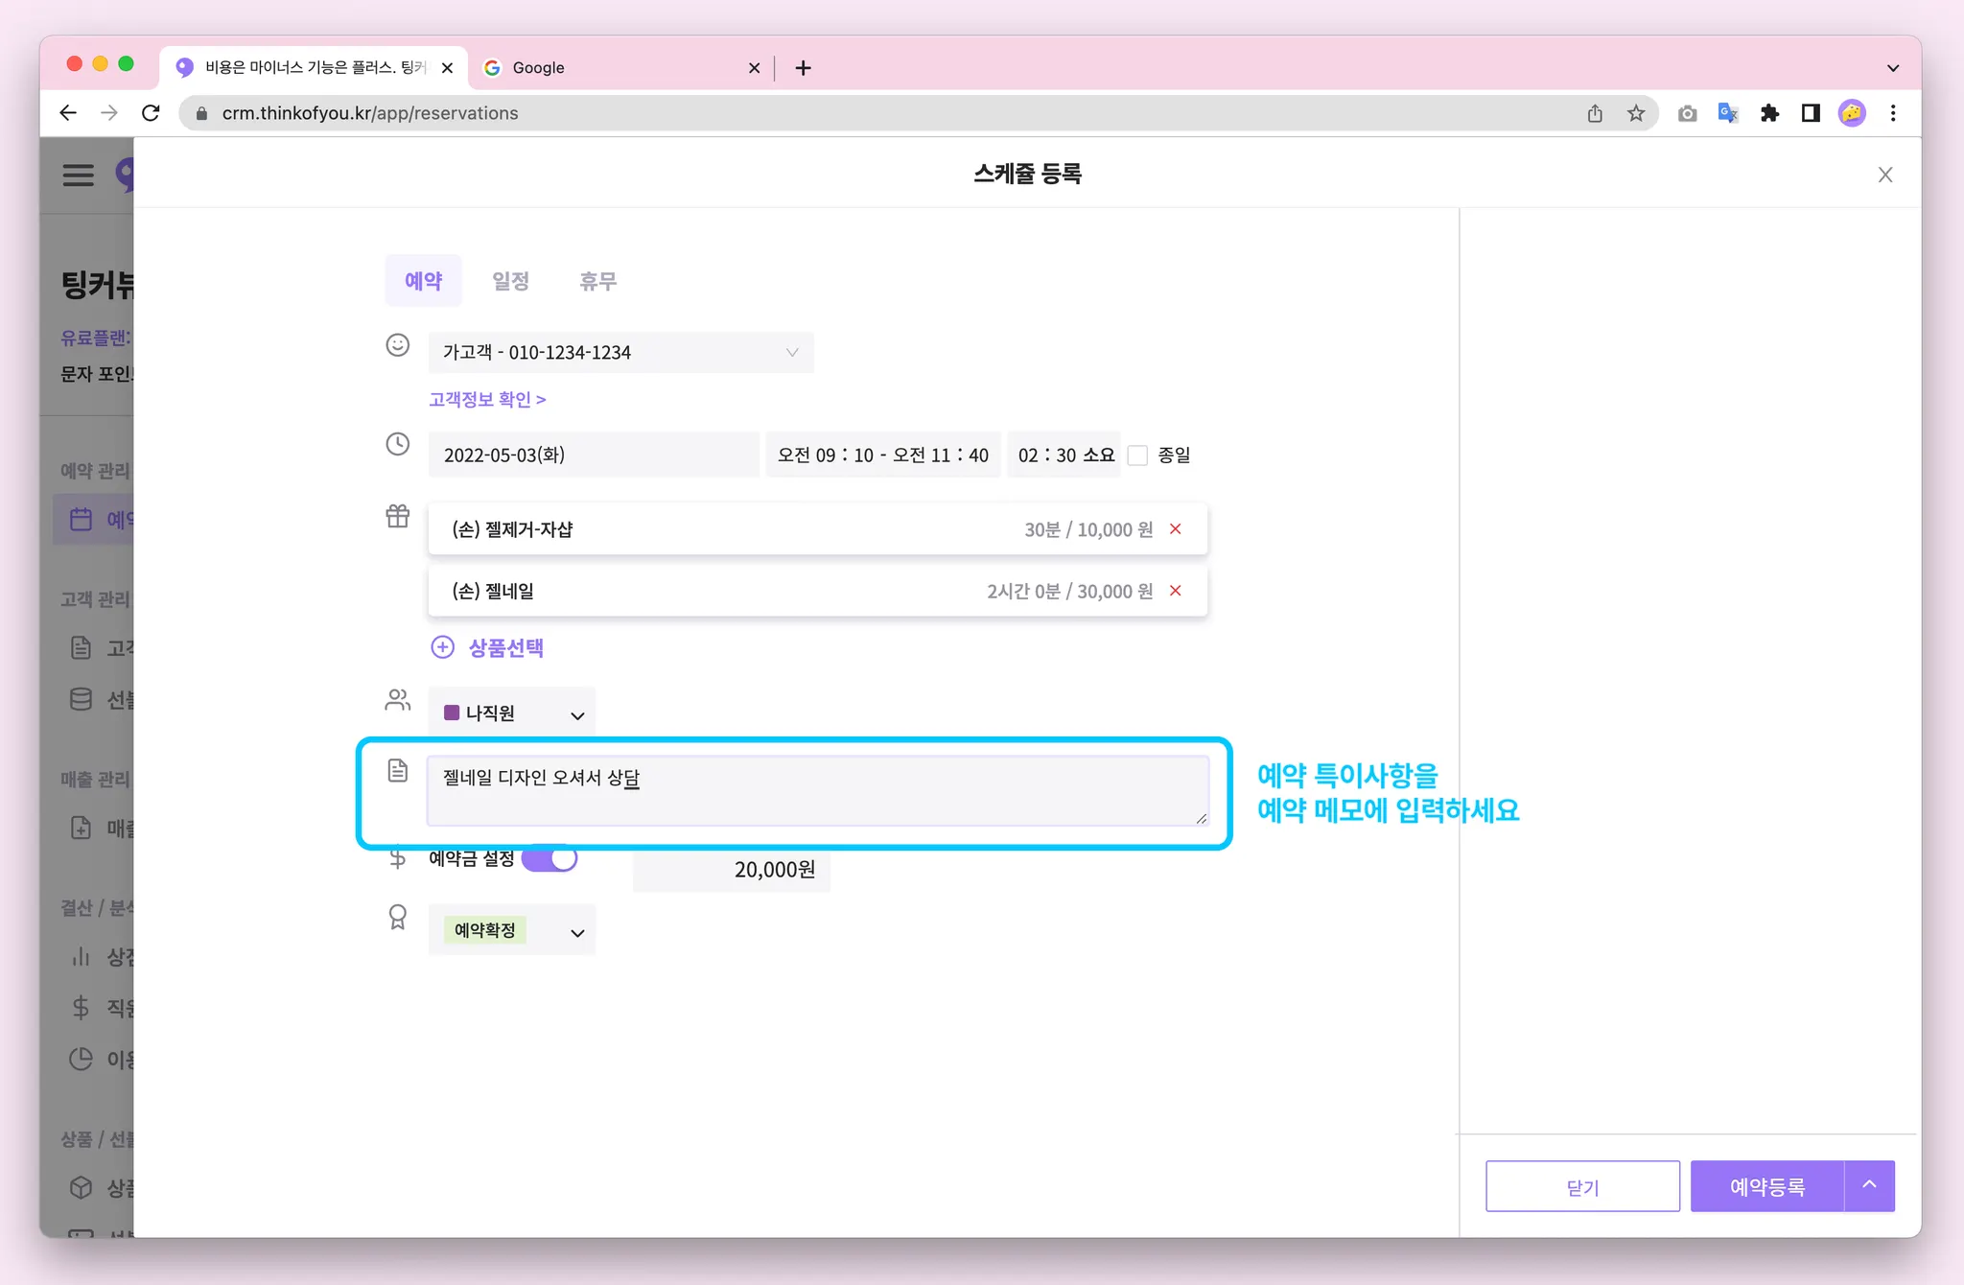Click the camera screenshot extension icon
The image size is (1964, 1285).
tap(1687, 113)
